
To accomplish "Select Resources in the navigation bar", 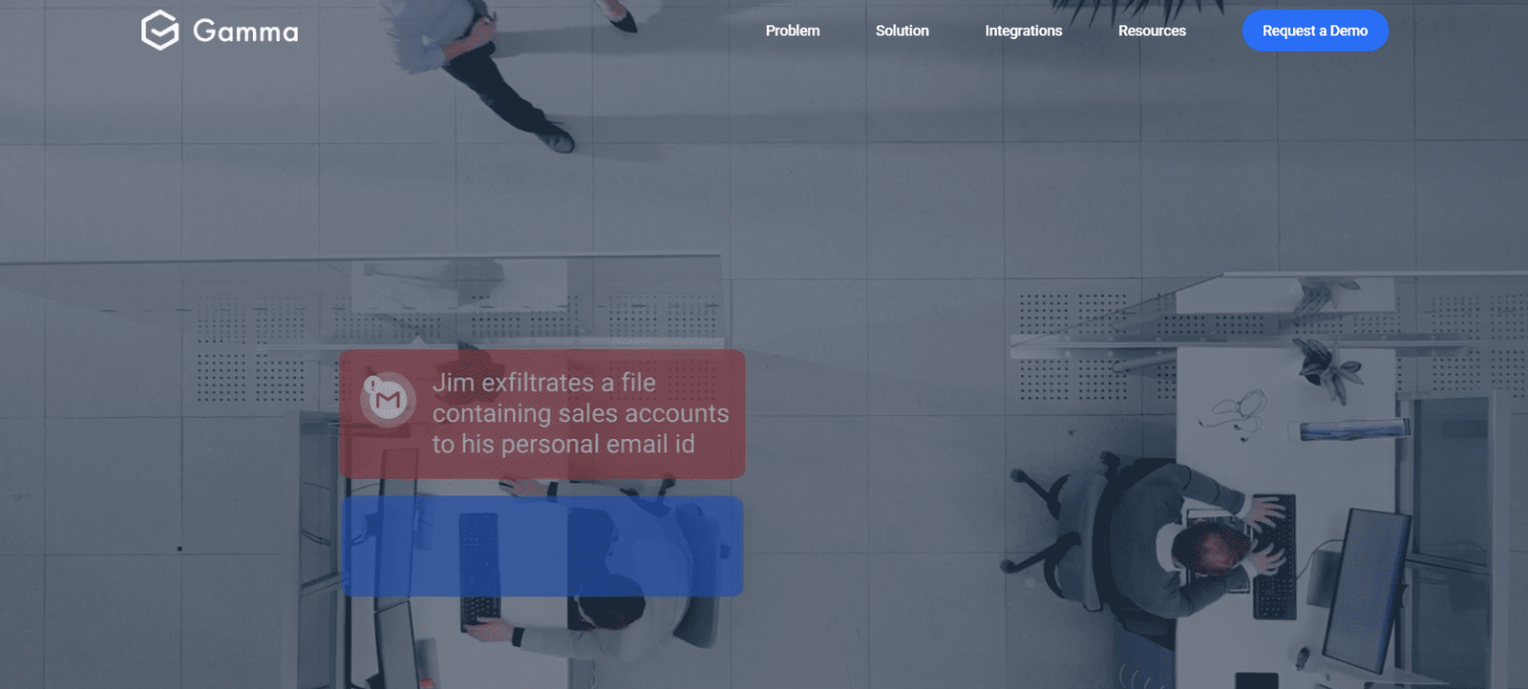I will (x=1152, y=31).
